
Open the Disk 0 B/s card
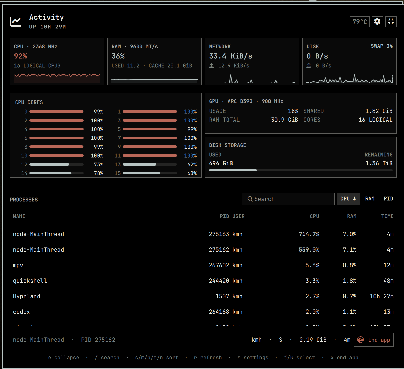tap(349, 62)
